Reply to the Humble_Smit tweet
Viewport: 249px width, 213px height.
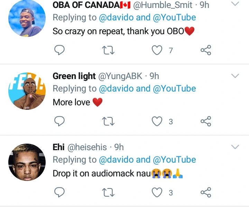[x=60, y=50]
